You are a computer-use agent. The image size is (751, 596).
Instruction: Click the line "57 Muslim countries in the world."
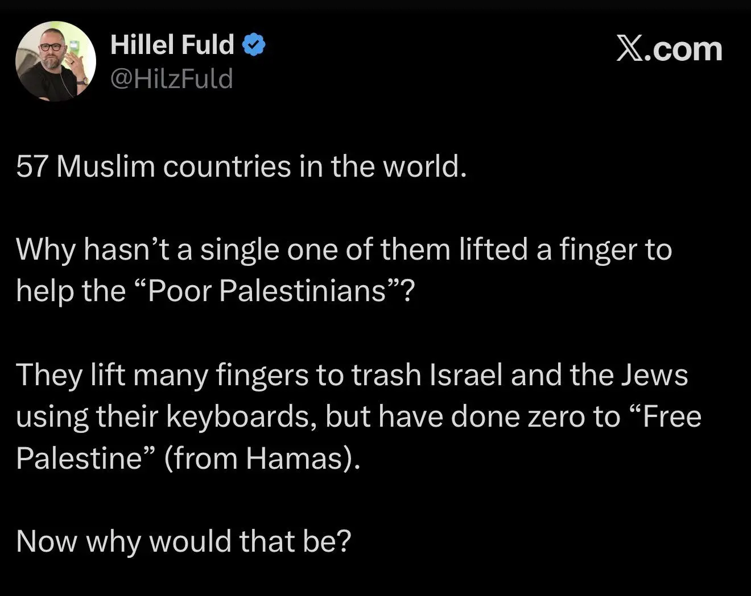coord(241,166)
